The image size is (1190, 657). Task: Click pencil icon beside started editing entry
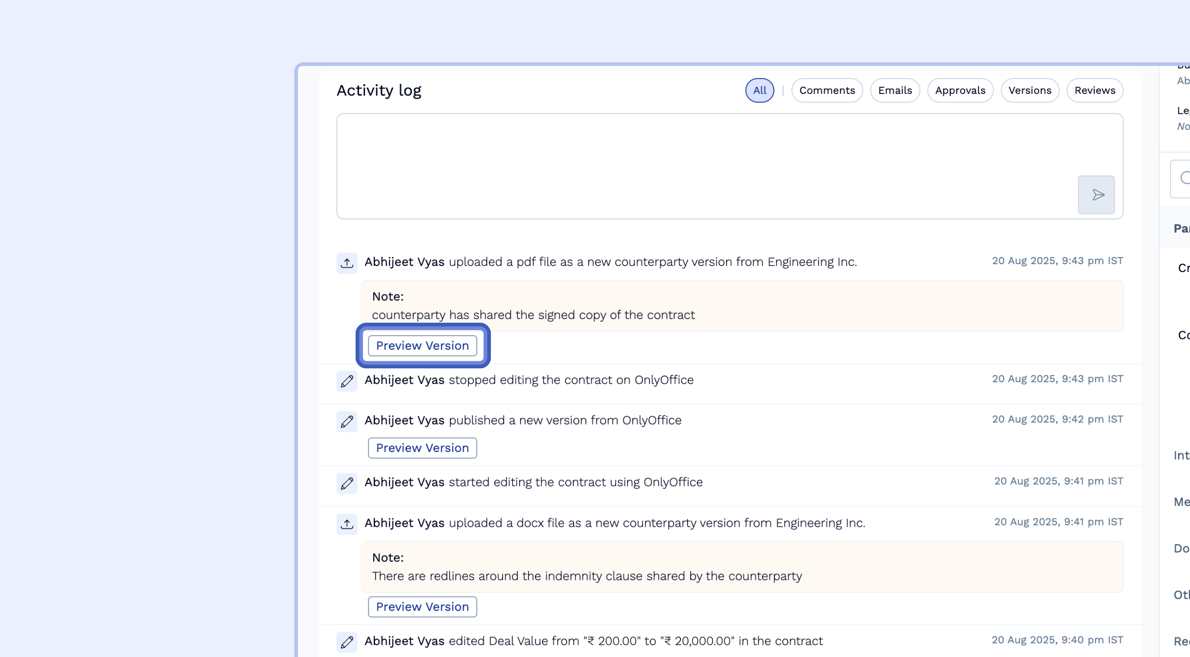point(347,484)
